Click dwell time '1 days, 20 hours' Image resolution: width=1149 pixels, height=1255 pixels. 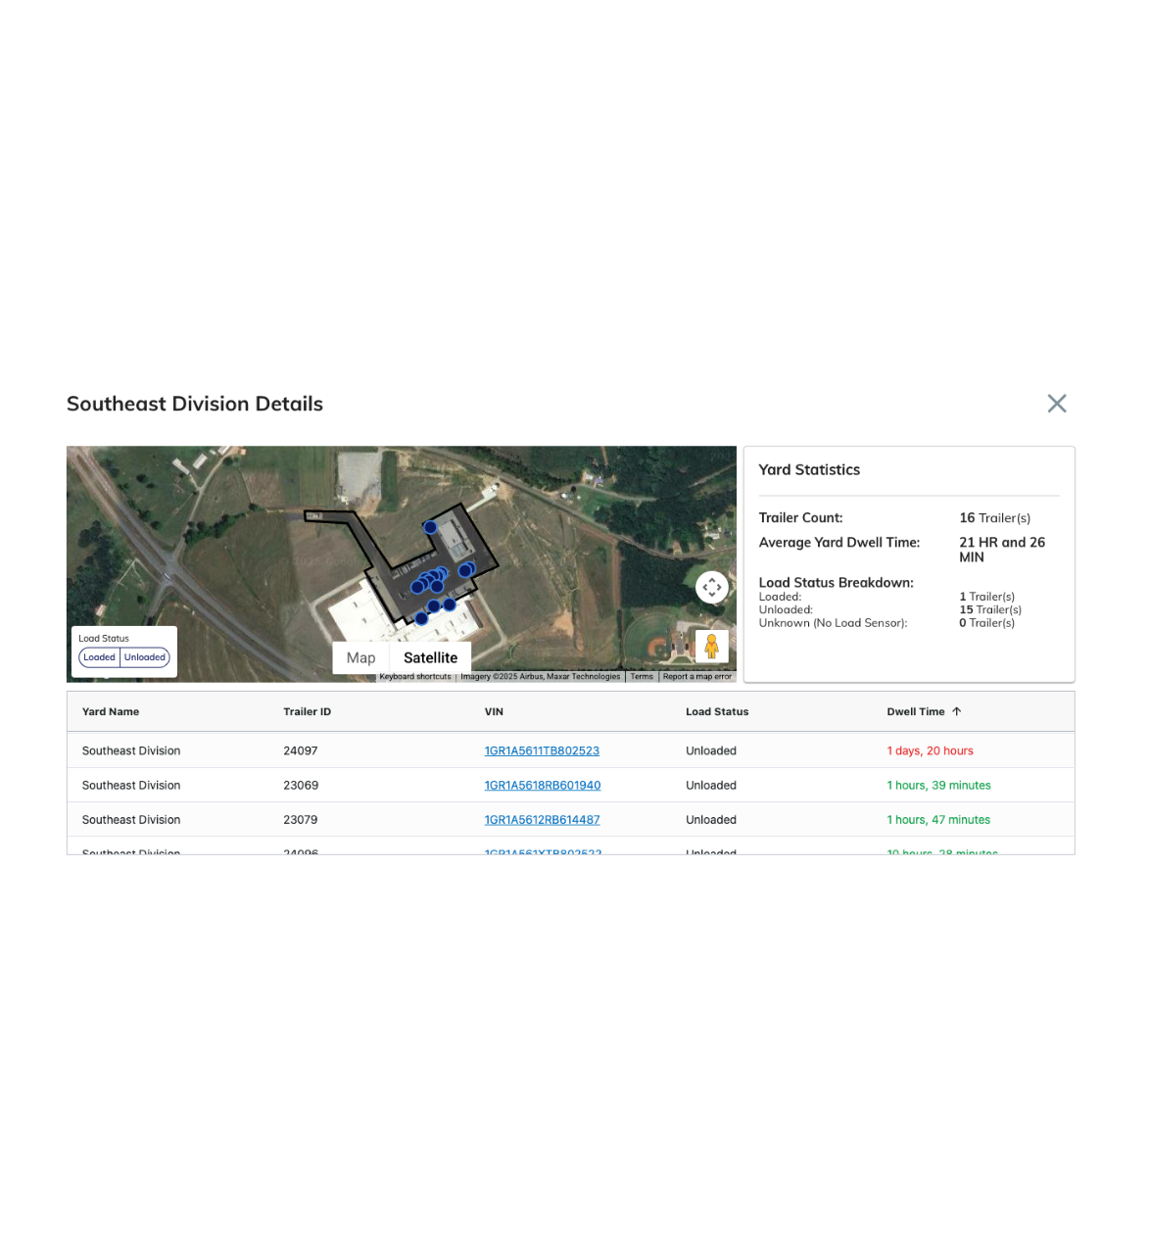931,751
